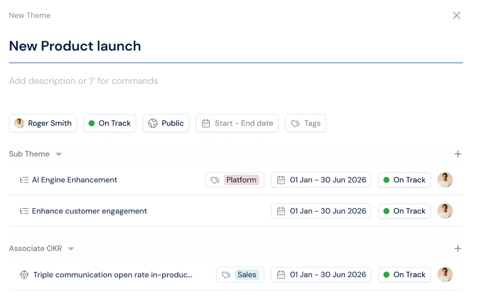Click the New Theme header label
The width and height of the screenshot is (477, 295).
click(30, 16)
